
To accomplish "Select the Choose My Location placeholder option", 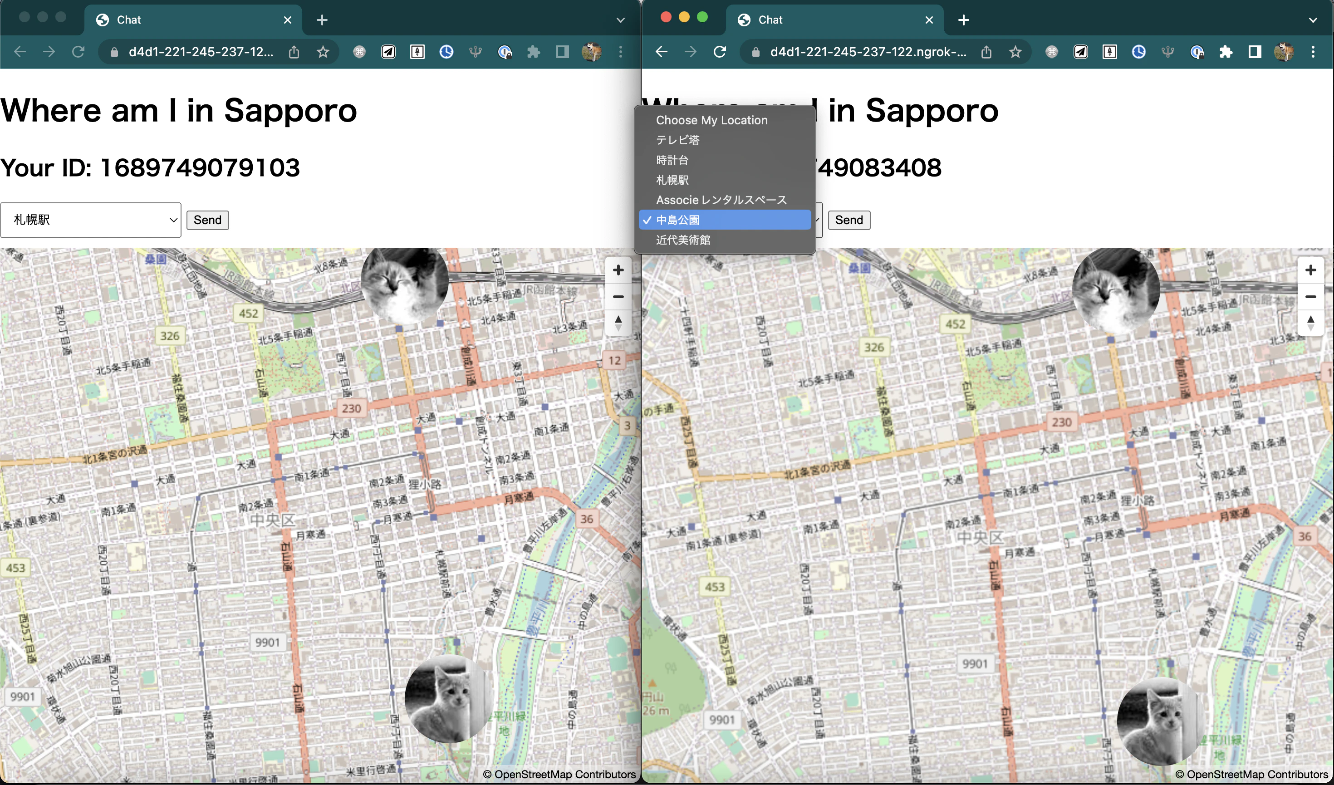I will pos(725,120).
